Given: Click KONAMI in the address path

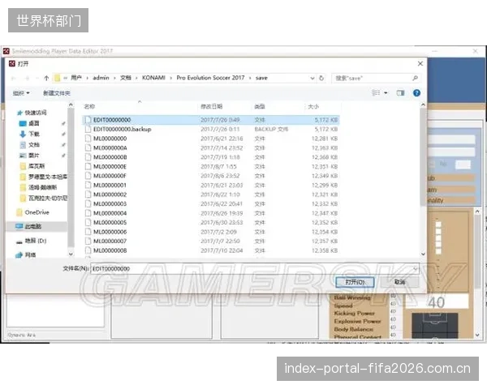Looking at the screenshot, I should [x=153, y=78].
